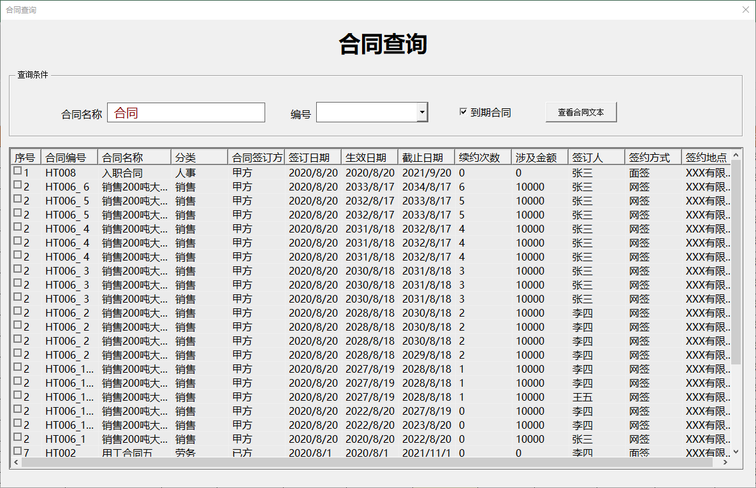Select checkbox of row ending 2029/8/18
Viewport: 756px width, 488px height.
point(18,353)
